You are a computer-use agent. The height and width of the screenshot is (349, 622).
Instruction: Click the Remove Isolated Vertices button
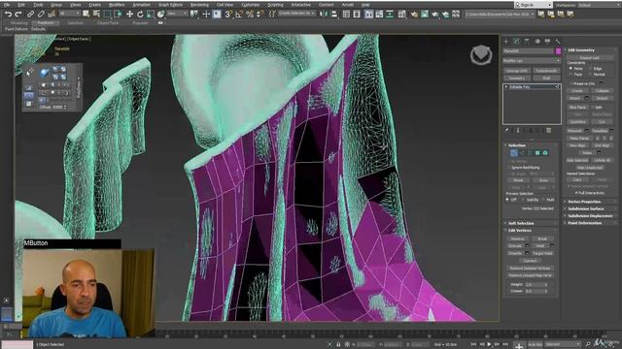tap(530, 269)
